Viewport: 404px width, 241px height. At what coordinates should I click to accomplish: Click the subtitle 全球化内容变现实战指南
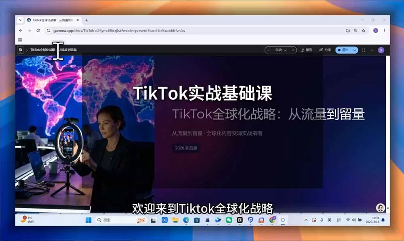(x=234, y=133)
